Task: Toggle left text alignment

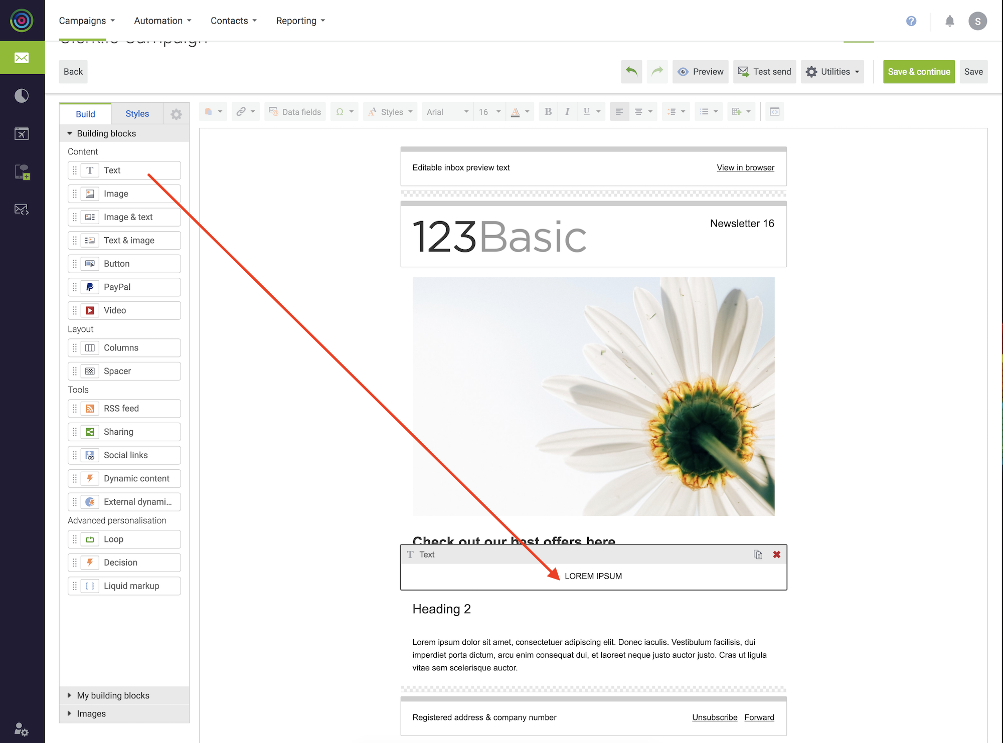Action: [x=619, y=112]
